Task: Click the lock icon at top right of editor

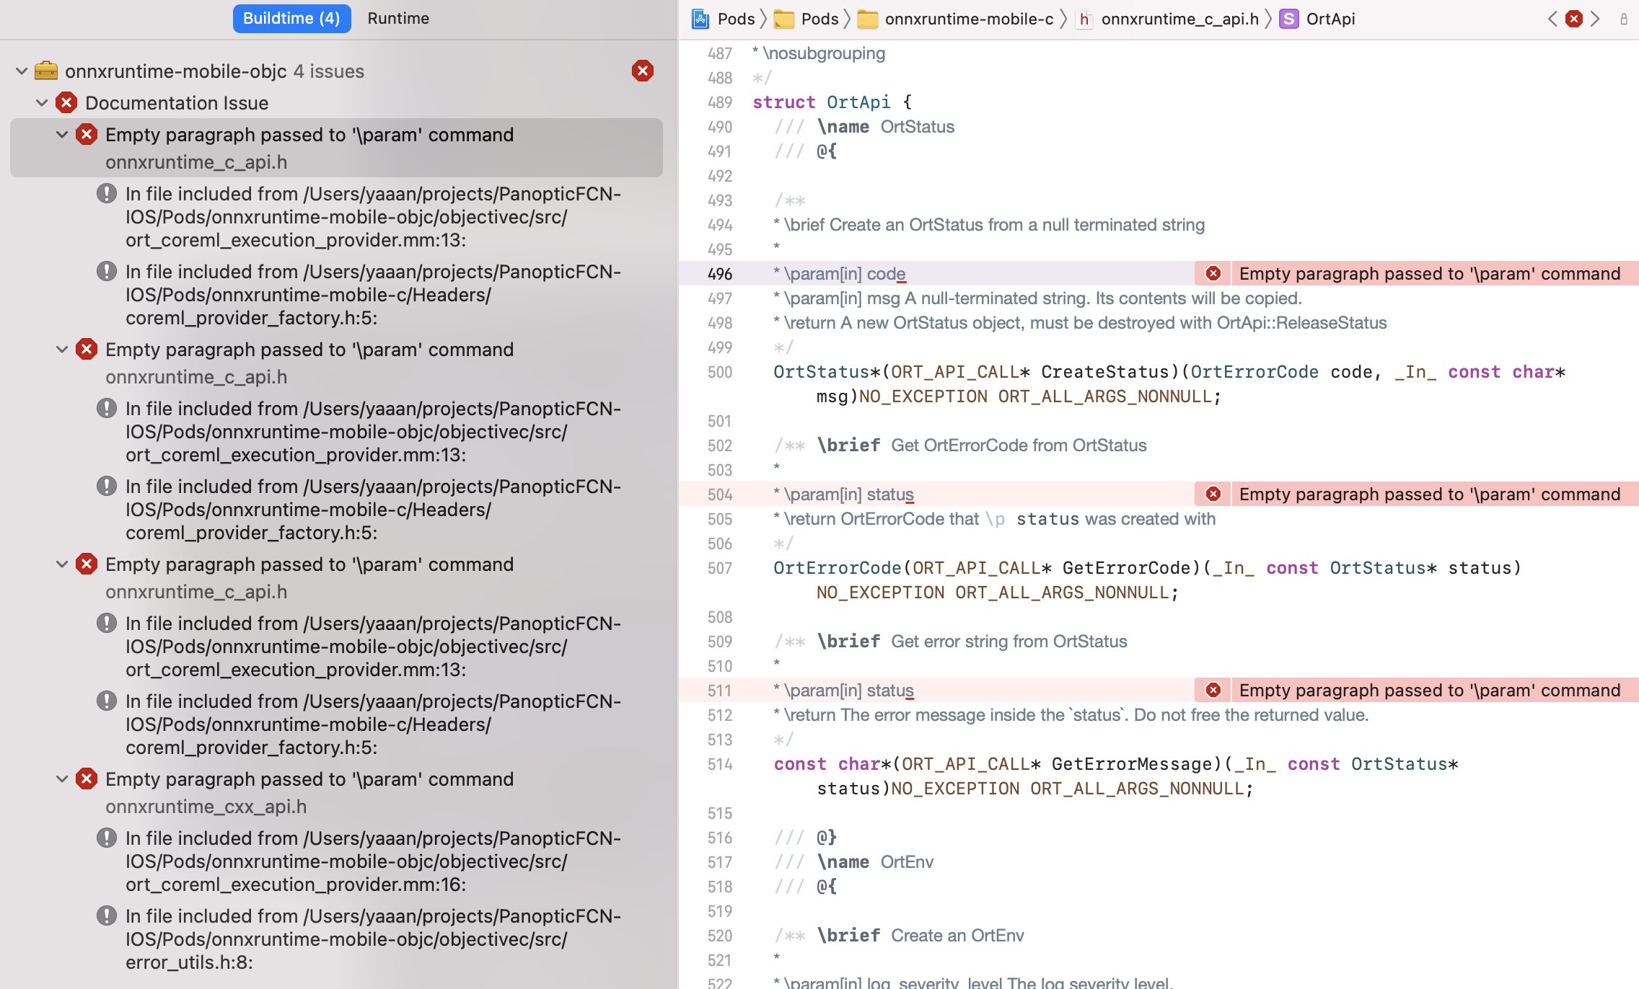Action: tap(1625, 19)
